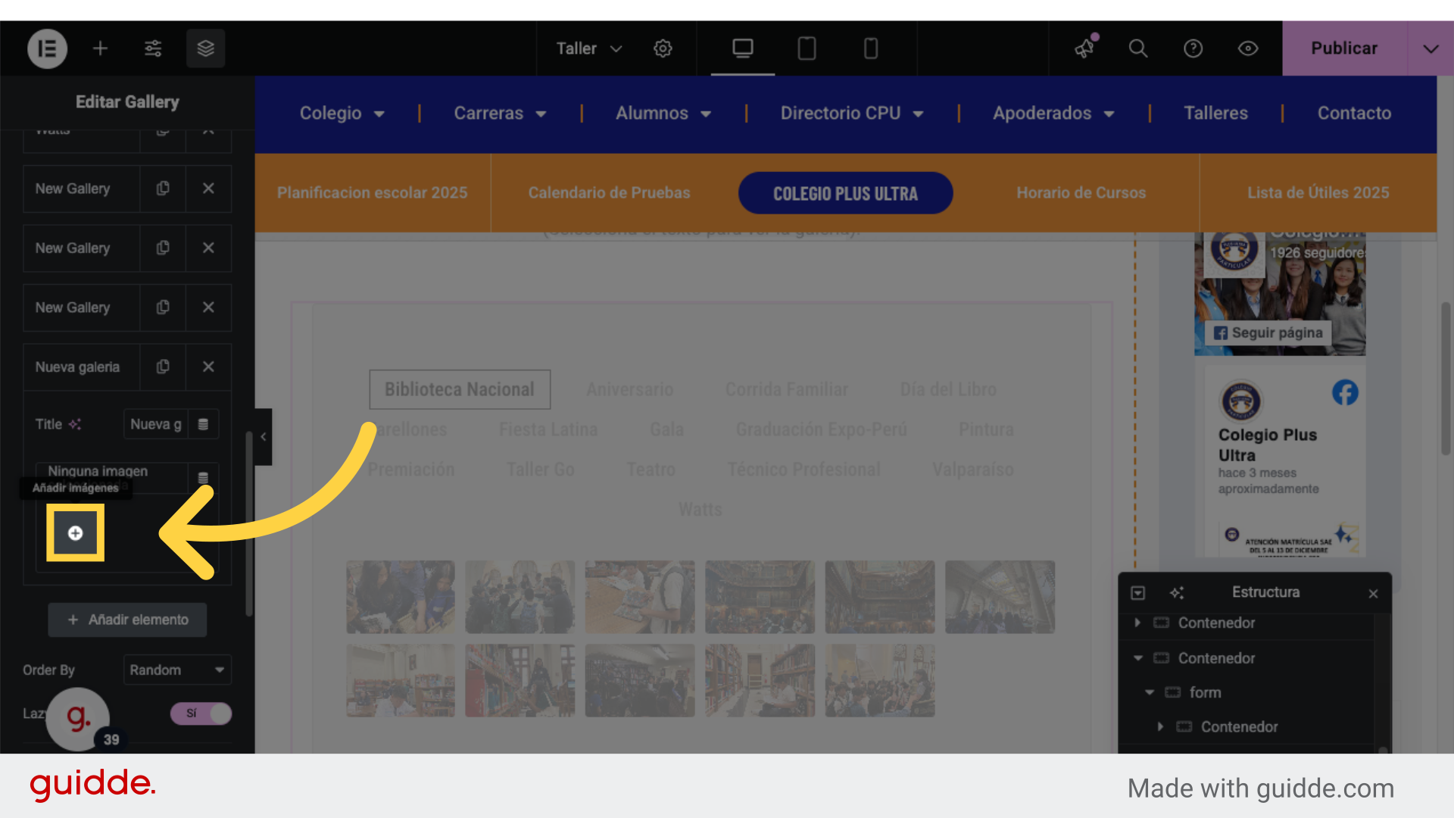This screenshot has width=1454, height=818.
Task: Open the Colegio menu dropdown
Action: pos(342,113)
